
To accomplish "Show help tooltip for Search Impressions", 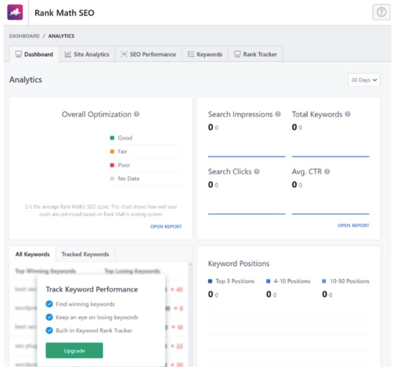I will 278,114.
